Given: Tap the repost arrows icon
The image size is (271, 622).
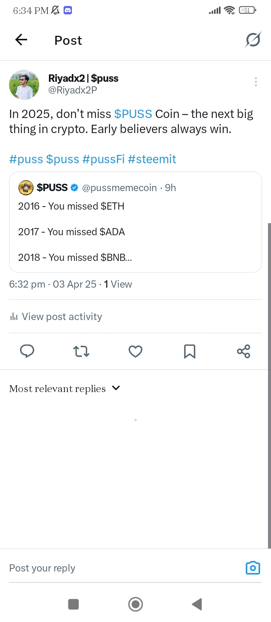Looking at the screenshot, I should [x=81, y=351].
